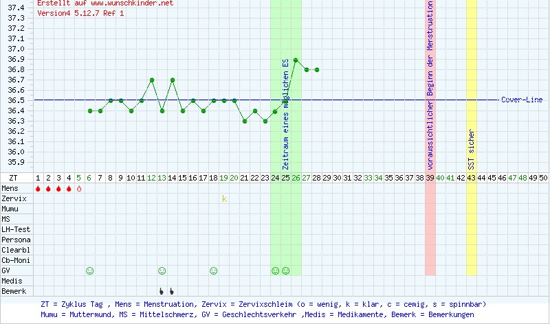Screen dimensions: 550x324
Task: Click the 37.0 temperature axis label
Action: pyautogui.click(x=15, y=49)
